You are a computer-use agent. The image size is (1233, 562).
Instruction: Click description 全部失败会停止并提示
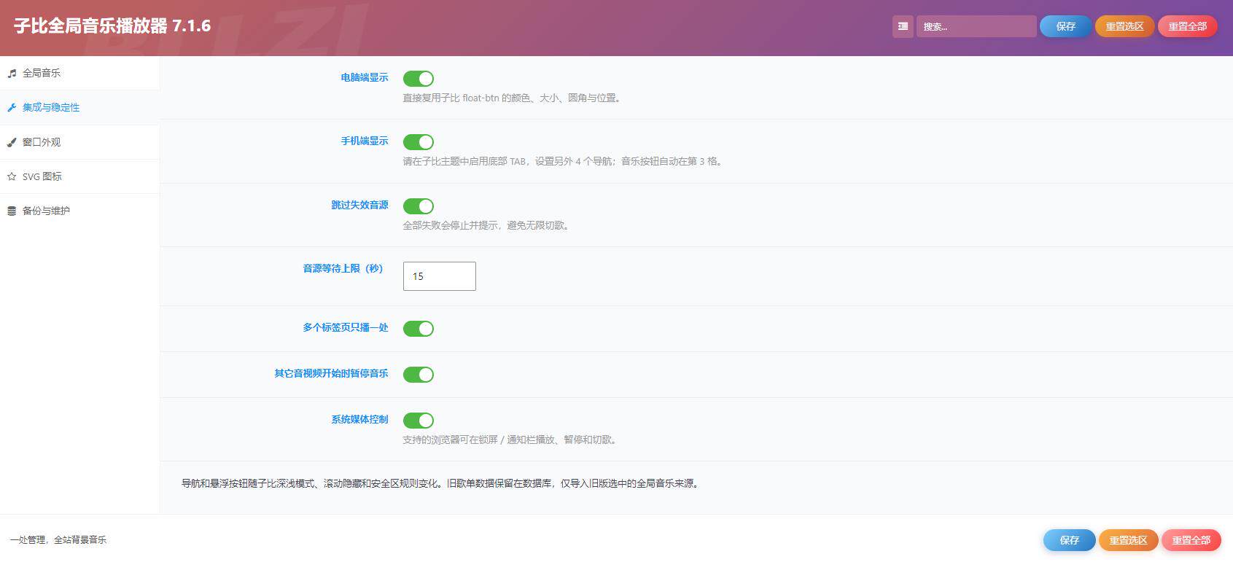486,225
